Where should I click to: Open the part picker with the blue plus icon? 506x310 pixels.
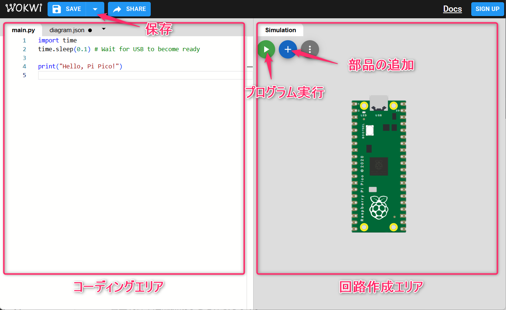tap(288, 49)
